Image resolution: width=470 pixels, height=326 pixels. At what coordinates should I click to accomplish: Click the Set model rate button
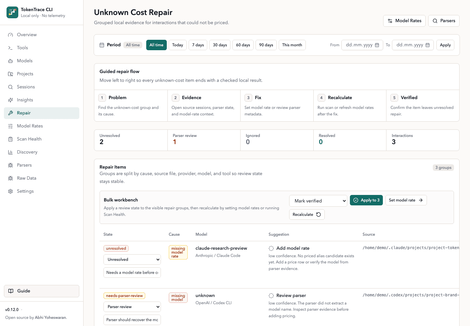[406, 200]
